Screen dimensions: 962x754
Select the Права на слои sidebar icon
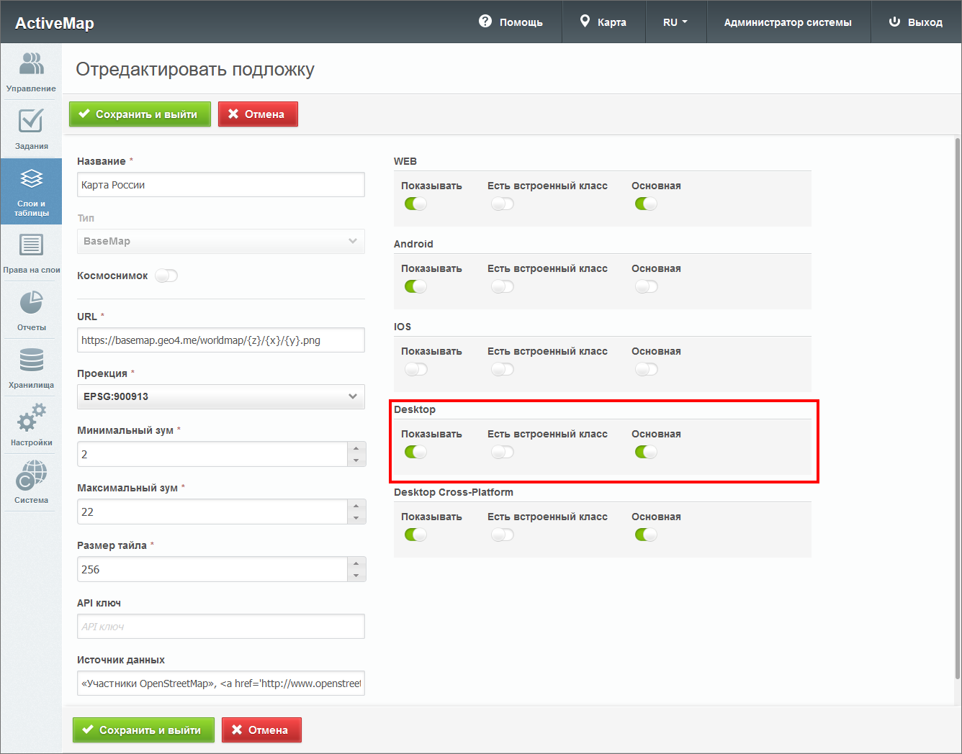click(31, 246)
